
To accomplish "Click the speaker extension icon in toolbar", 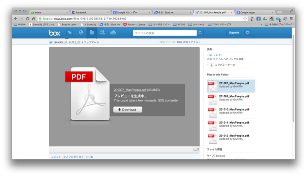I will tap(285, 18).
